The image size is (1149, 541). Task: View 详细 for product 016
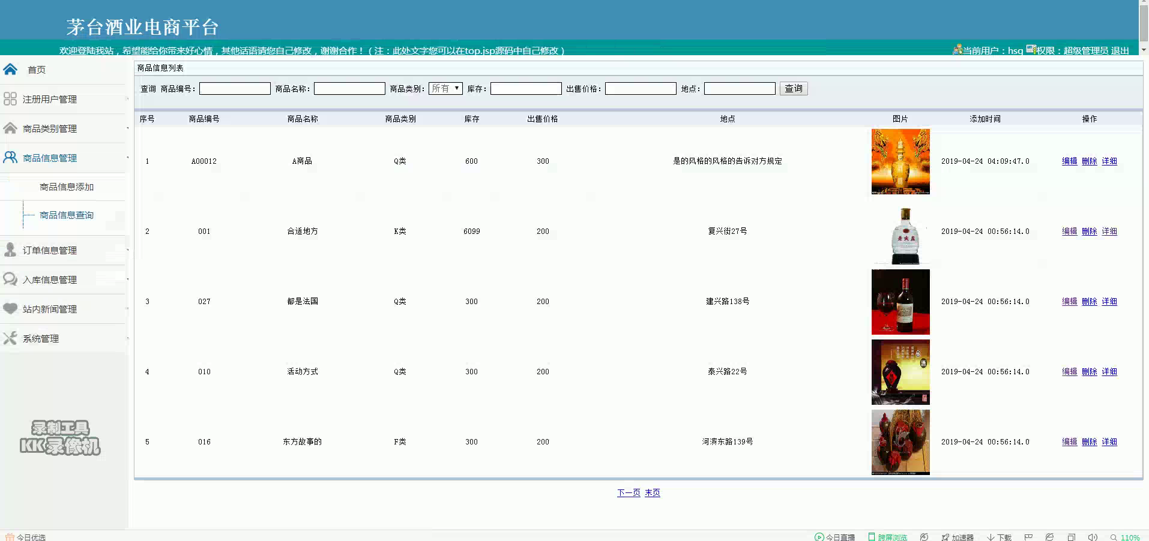[1109, 441]
